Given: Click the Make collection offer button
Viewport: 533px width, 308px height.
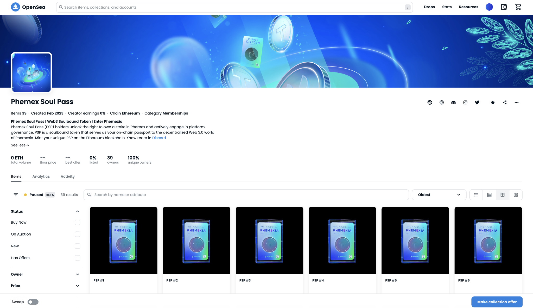Looking at the screenshot, I should [x=497, y=302].
